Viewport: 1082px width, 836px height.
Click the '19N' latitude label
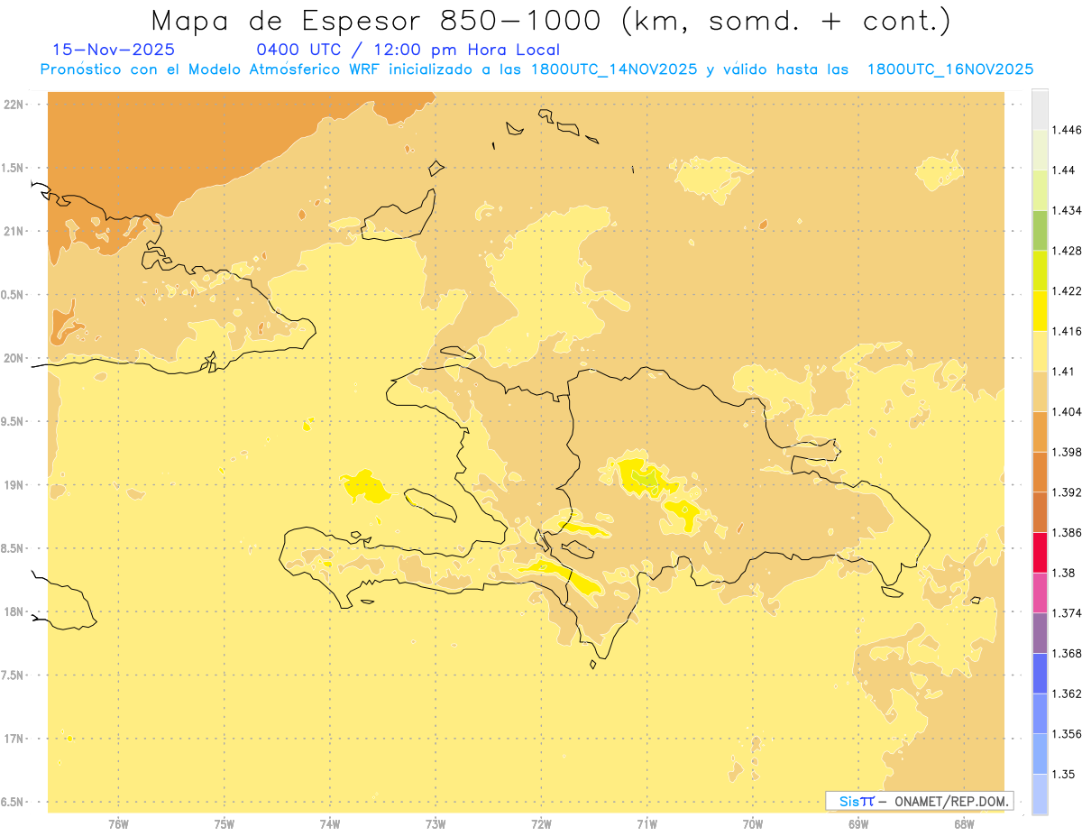click(14, 485)
